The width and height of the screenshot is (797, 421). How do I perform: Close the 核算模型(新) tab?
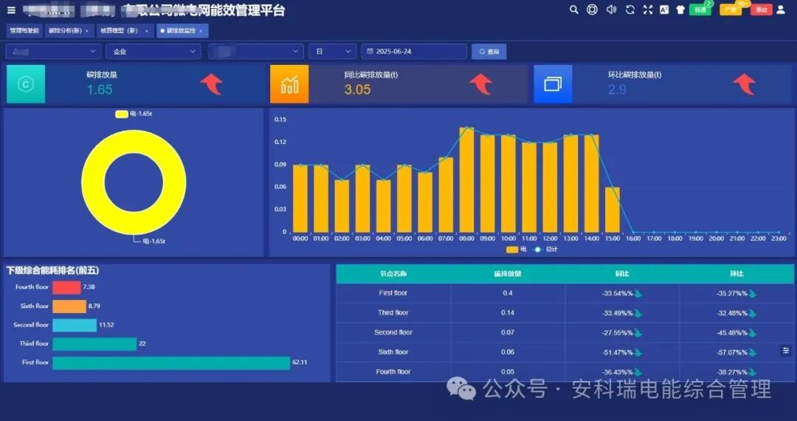(x=147, y=31)
